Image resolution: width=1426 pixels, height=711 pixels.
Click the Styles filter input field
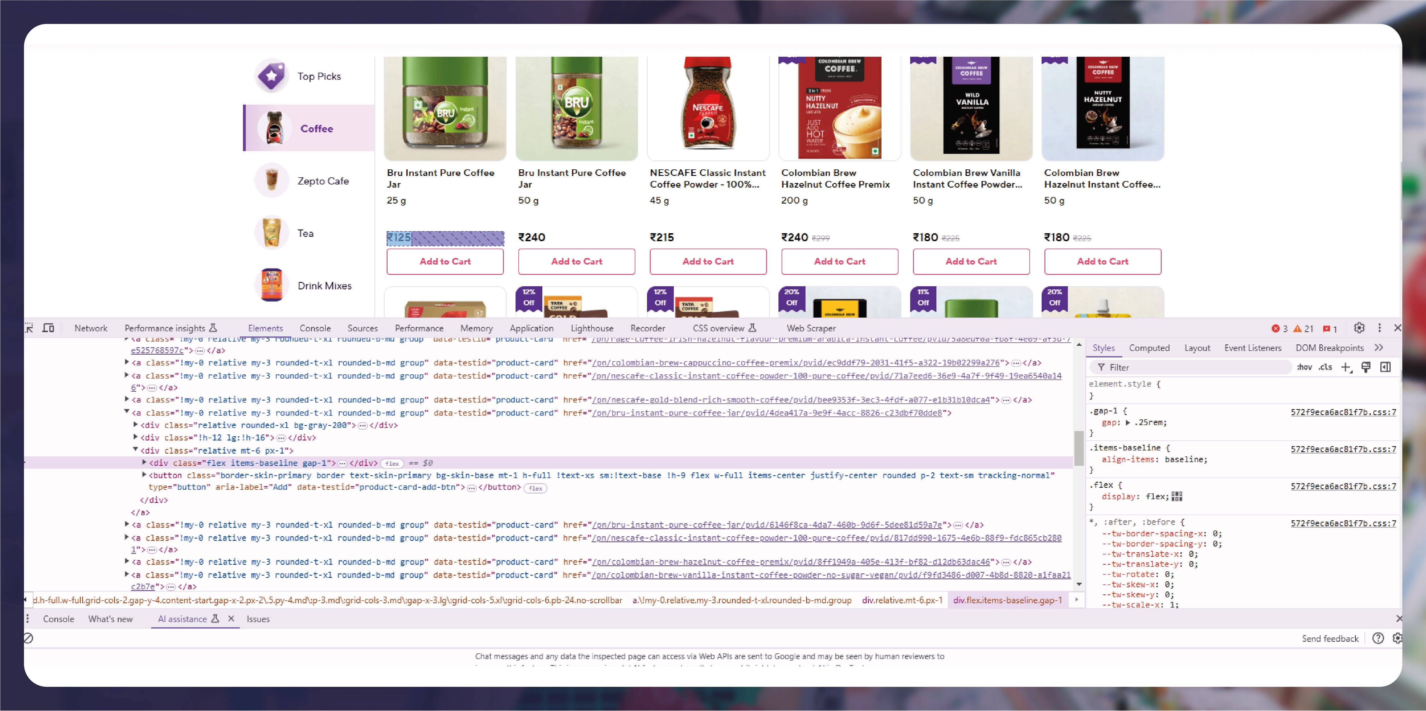1191,367
